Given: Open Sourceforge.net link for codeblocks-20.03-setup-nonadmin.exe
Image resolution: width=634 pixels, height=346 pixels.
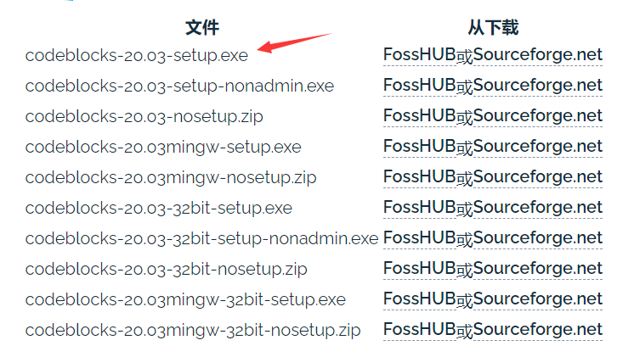Looking at the screenshot, I should coord(538,86).
